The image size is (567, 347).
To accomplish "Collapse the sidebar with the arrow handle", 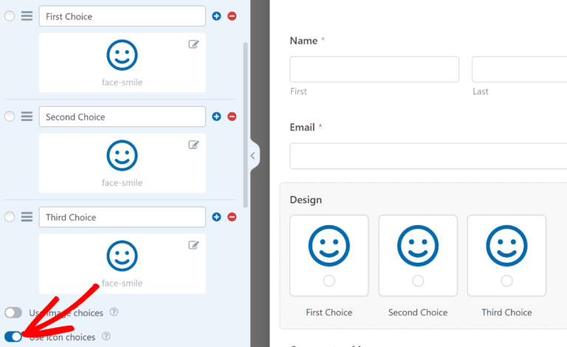I will pyautogui.click(x=253, y=156).
